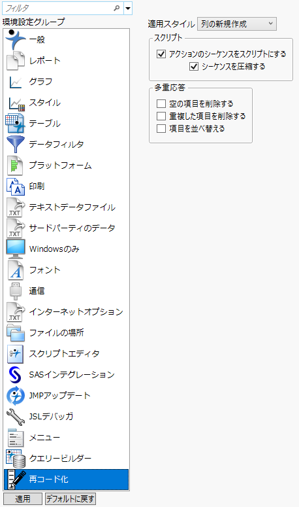
Task: Select the レポート group label
Action: pyautogui.click(x=44, y=61)
